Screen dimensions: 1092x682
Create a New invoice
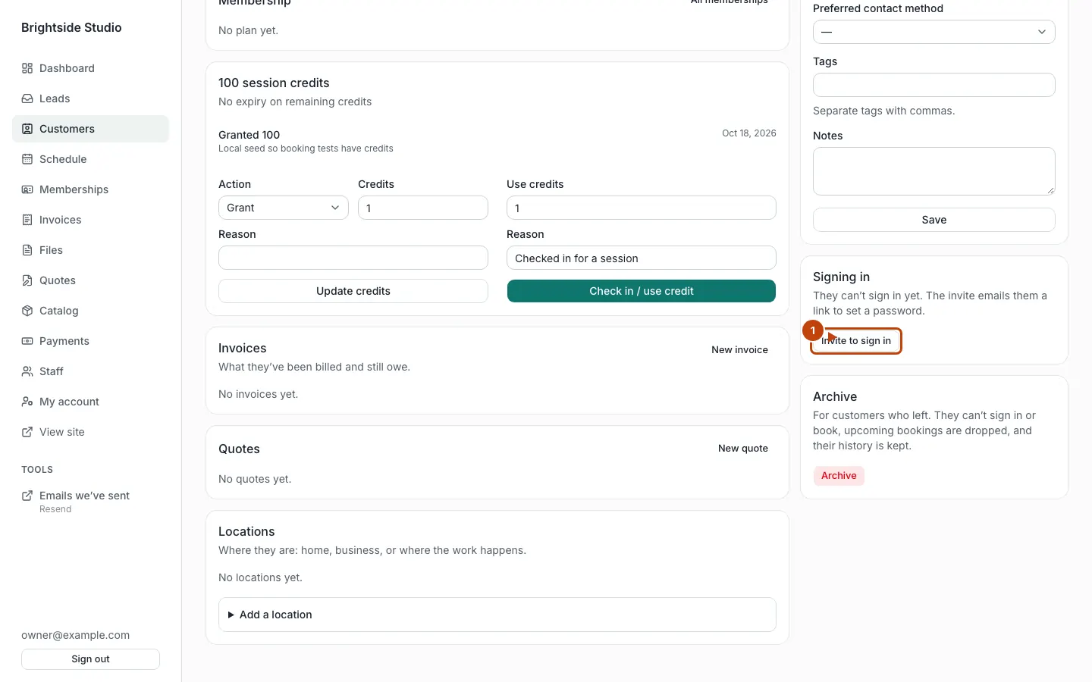[739, 350]
